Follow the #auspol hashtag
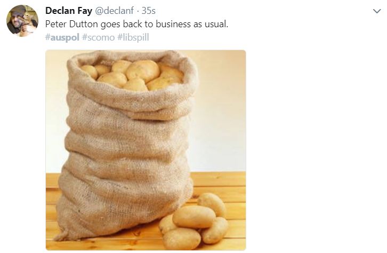Screen dimensions: 387x253 [x=62, y=37]
